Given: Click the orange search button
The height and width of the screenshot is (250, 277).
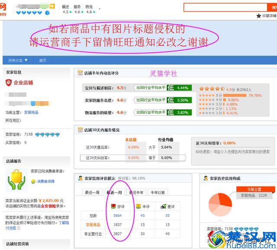Looking at the screenshot, I should pos(272,7).
